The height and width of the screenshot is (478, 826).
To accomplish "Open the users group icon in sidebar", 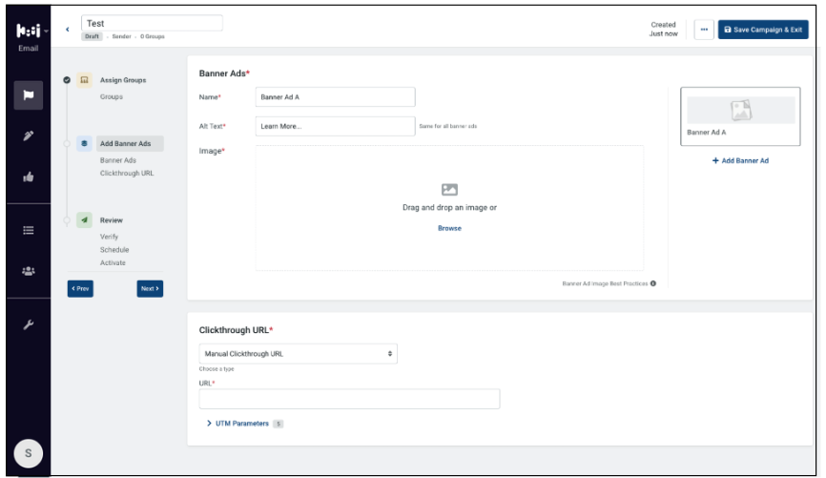I will [x=29, y=271].
